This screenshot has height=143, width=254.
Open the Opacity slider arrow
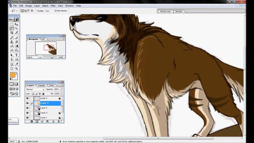click(x=62, y=89)
